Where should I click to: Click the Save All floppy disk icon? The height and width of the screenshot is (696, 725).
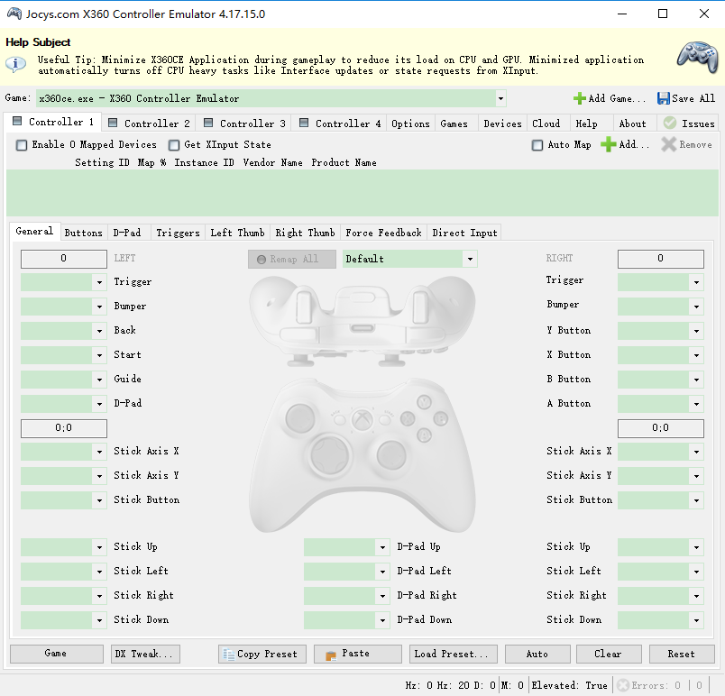664,98
